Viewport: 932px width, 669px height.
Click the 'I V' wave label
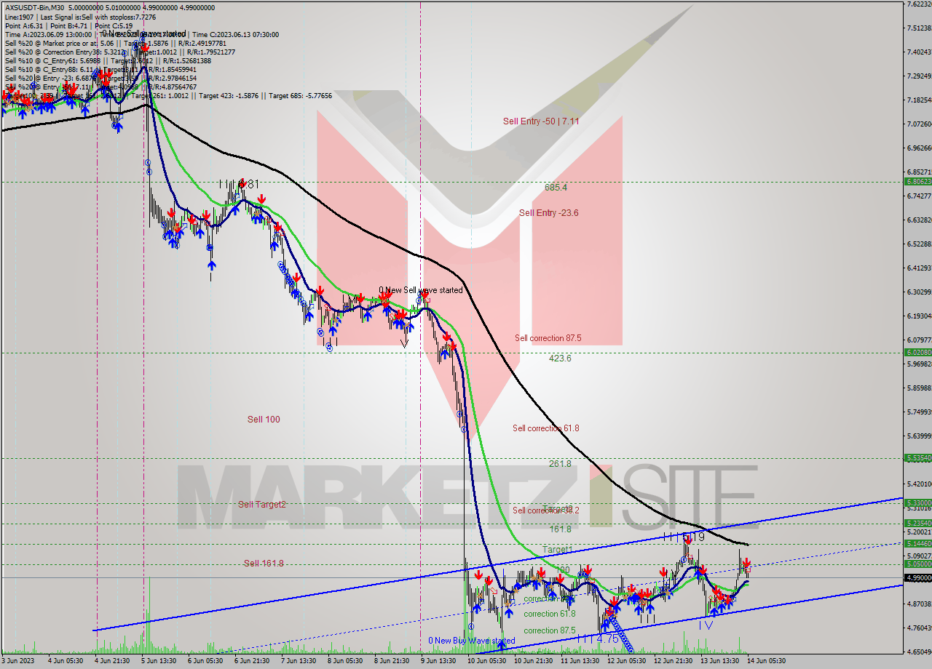[706, 624]
